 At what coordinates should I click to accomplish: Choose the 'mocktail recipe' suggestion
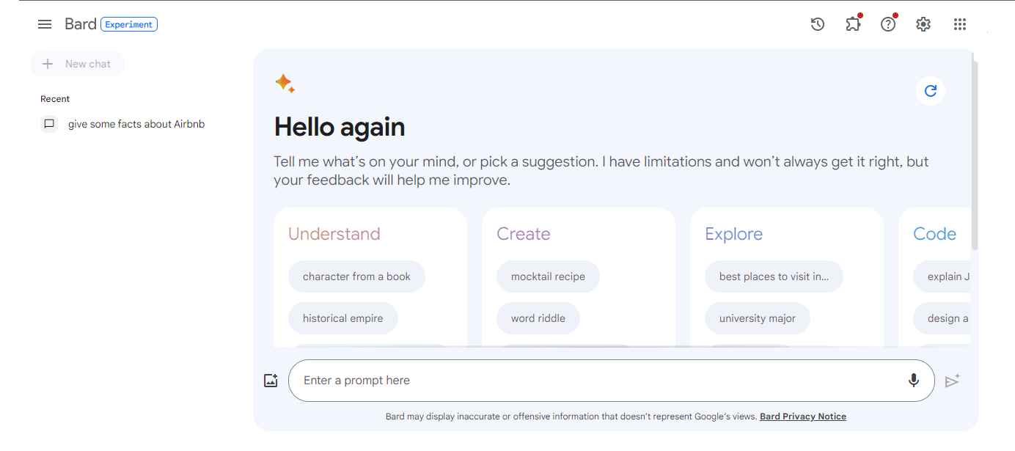click(x=548, y=276)
